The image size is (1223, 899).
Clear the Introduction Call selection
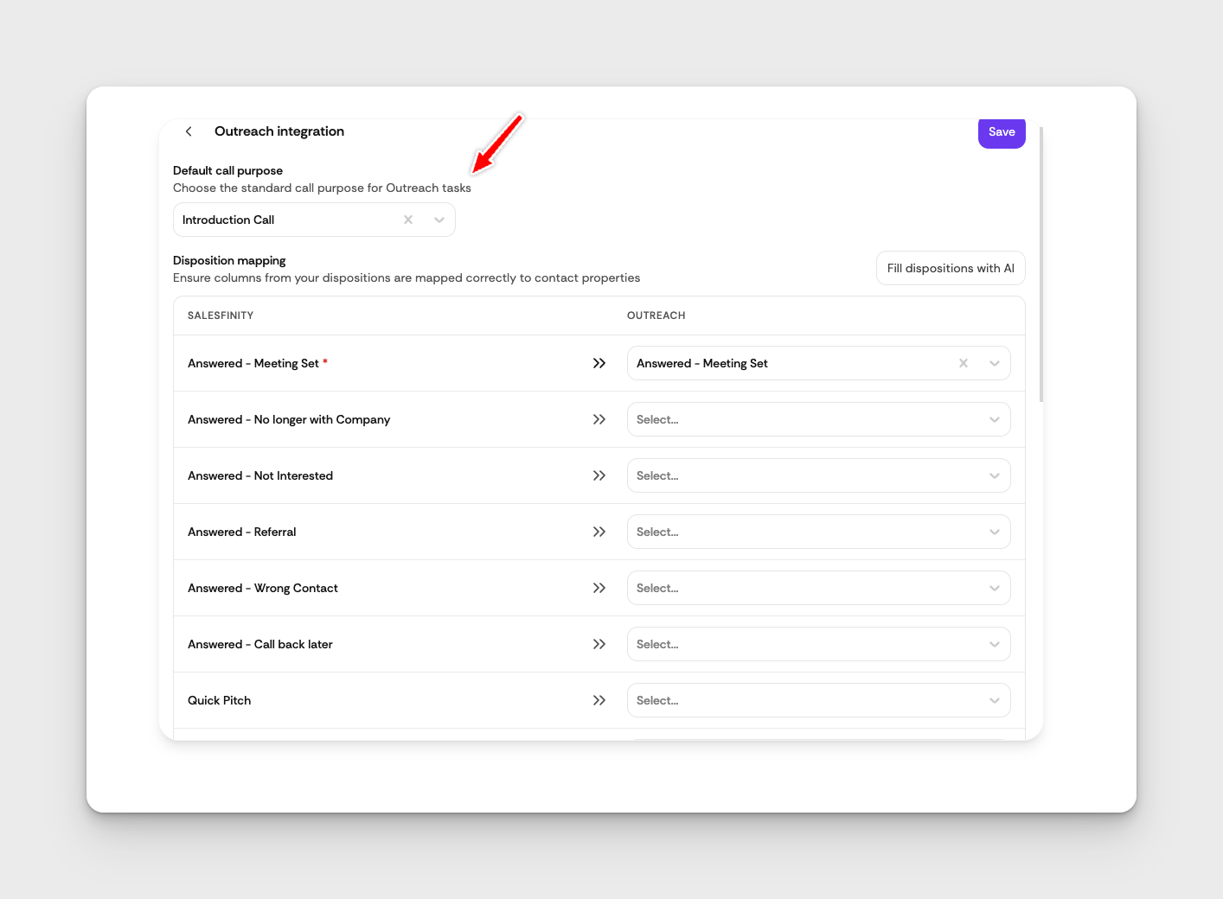coord(408,220)
